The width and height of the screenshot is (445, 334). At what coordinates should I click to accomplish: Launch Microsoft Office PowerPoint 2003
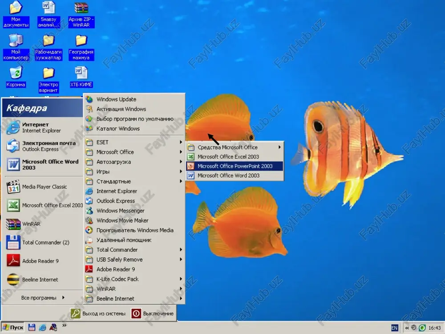tap(235, 166)
